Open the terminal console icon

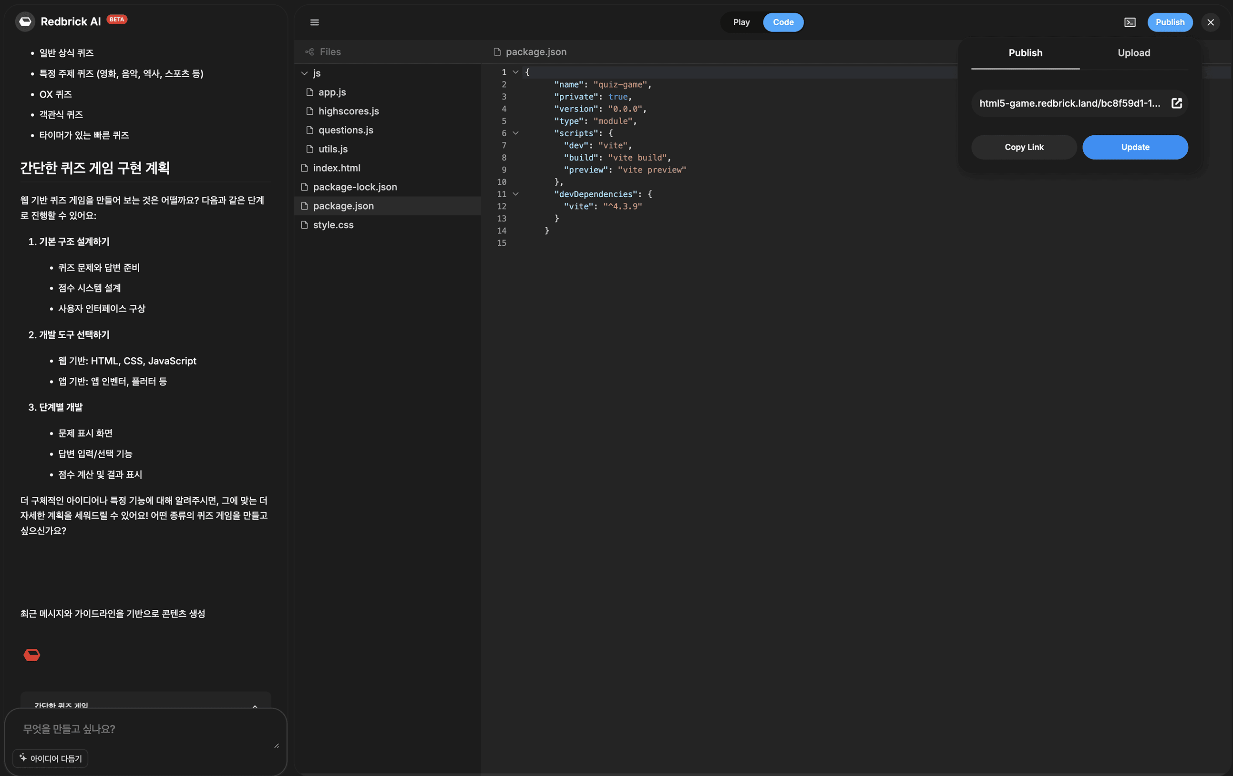pyautogui.click(x=1130, y=22)
